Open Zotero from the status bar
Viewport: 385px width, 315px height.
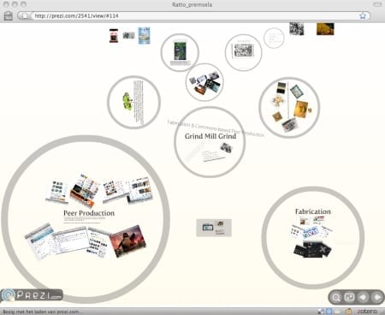point(367,312)
